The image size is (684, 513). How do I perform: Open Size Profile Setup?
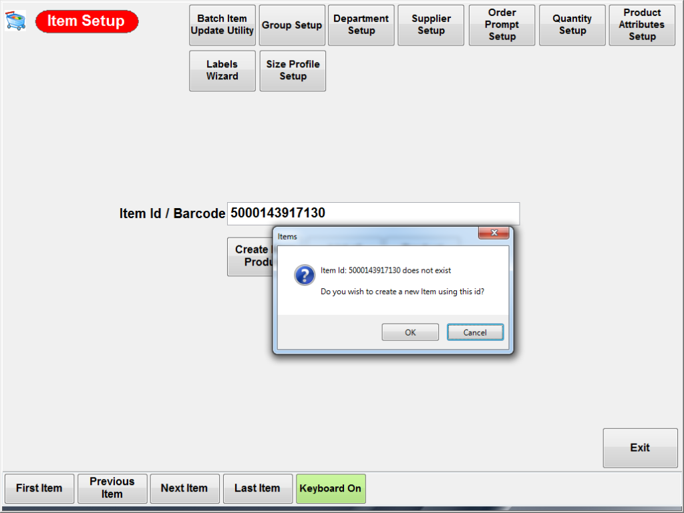pos(293,70)
